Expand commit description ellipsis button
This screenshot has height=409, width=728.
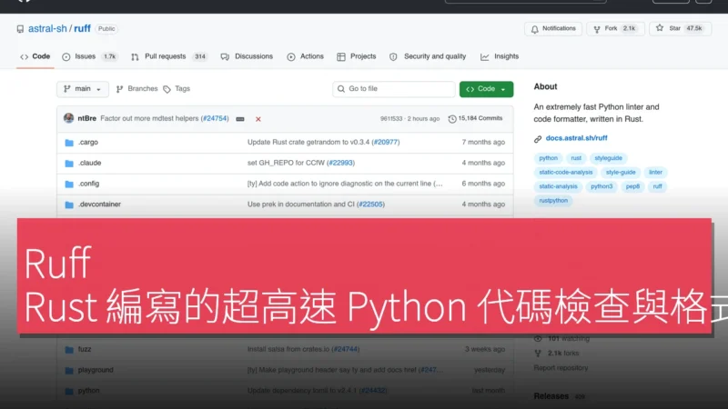click(240, 119)
